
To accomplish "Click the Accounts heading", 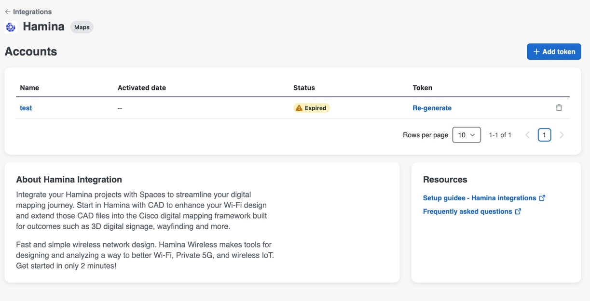I will tap(31, 52).
